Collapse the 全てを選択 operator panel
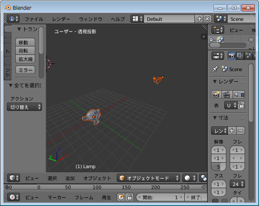The width and height of the screenshot is (259, 206). (11, 86)
